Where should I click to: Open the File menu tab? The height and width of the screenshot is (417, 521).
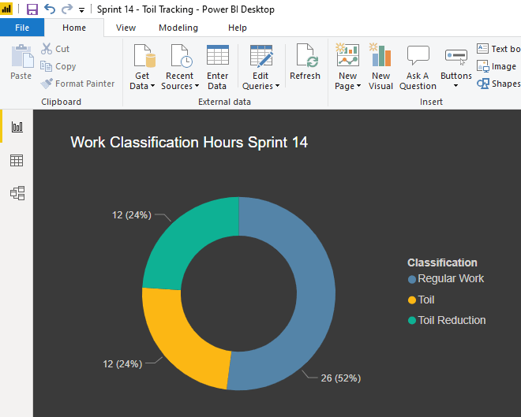coord(22,28)
